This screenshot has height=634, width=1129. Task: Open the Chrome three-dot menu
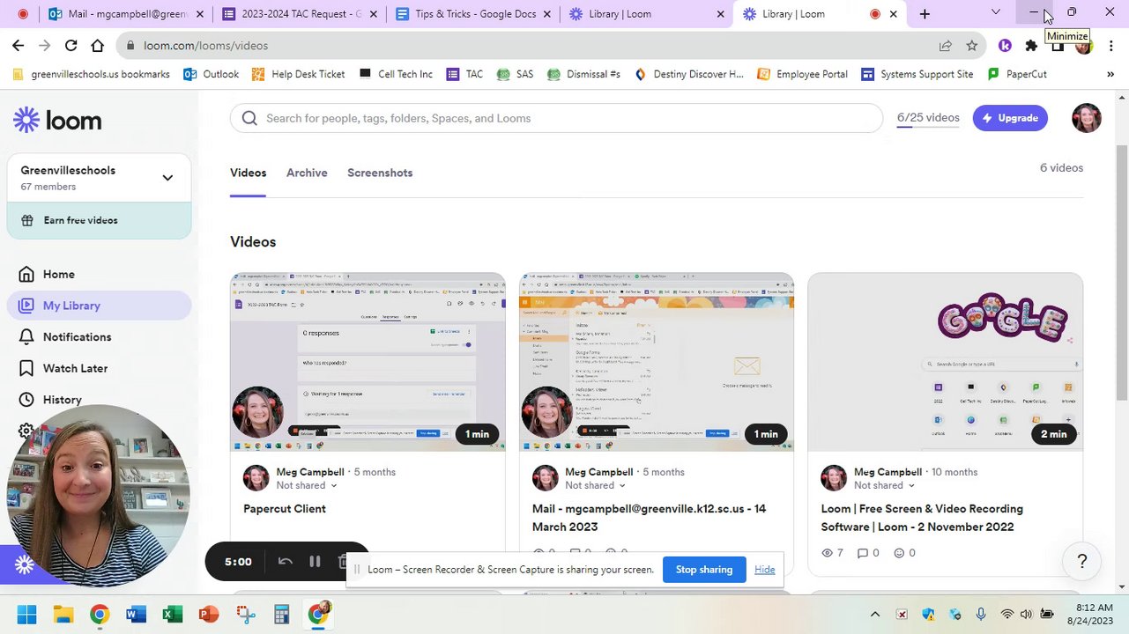coord(1112,46)
